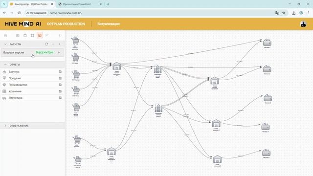The height and width of the screenshot is (176, 313).
Task: Click the faded flag icon in sidebar toolbar
Action: point(47,35)
